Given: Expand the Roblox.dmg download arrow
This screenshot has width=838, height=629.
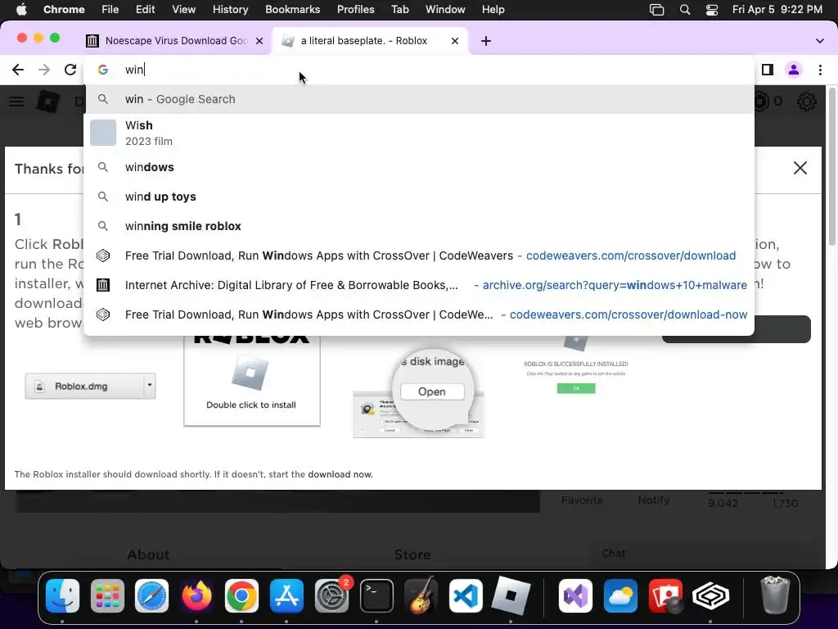Looking at the screenshot, I should pos(150,386).
